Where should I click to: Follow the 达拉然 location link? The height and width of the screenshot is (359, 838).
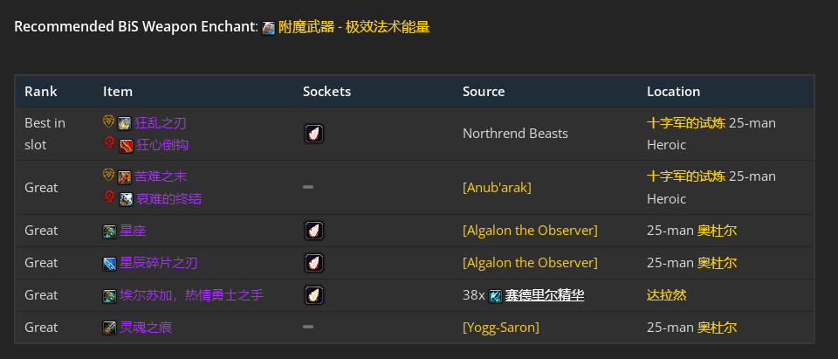coord(666,295)
